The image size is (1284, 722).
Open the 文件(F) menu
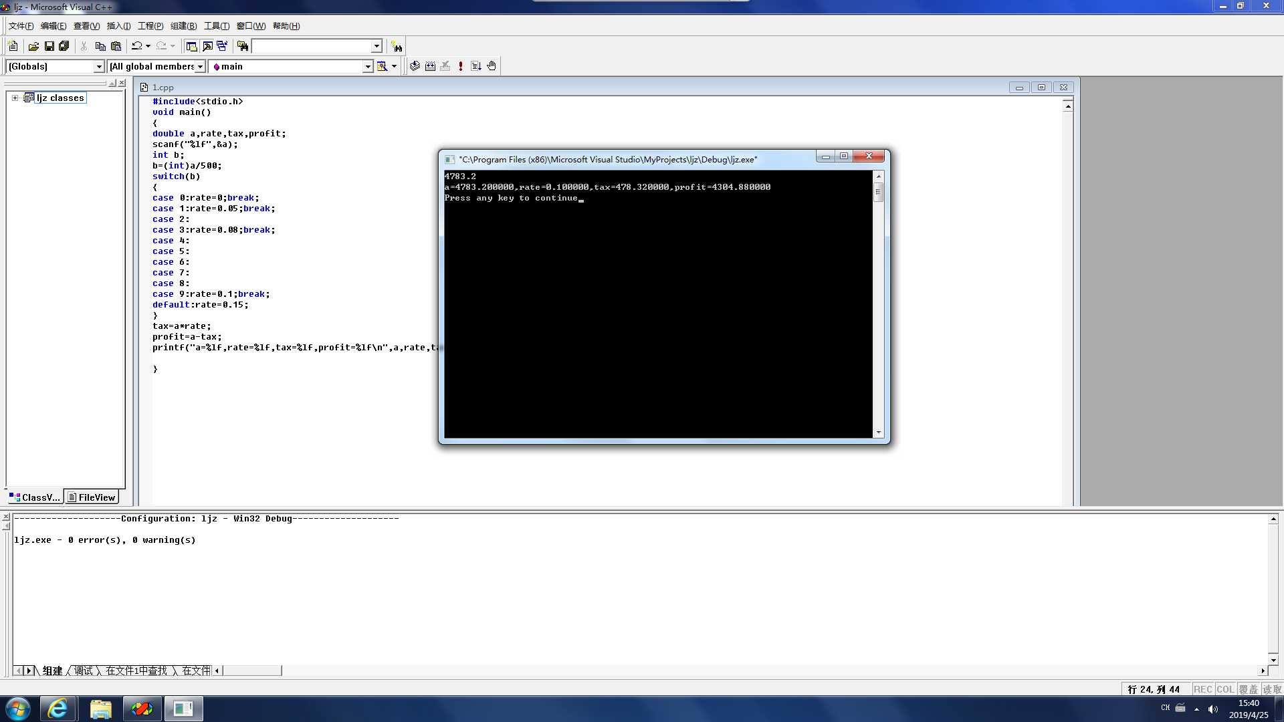[21, 26]
